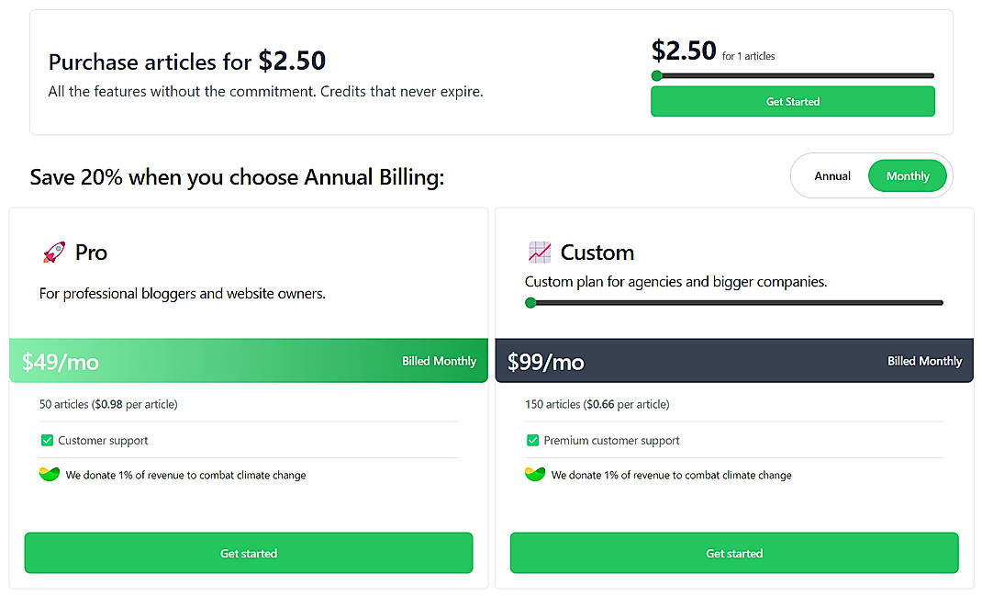Switch to Annual billing
This screenshot has height=596, width=982.
point(831,175)
